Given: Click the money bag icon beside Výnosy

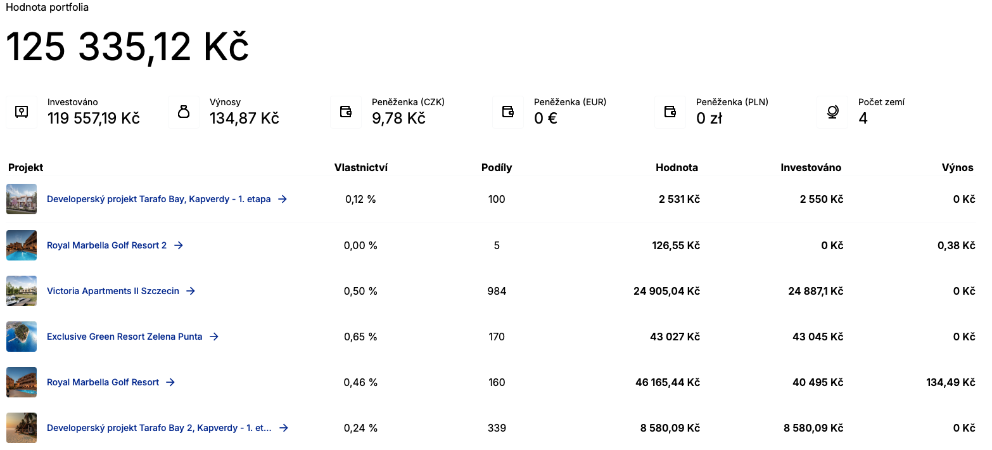Looking at the screenshot, I should pos(184,112).
